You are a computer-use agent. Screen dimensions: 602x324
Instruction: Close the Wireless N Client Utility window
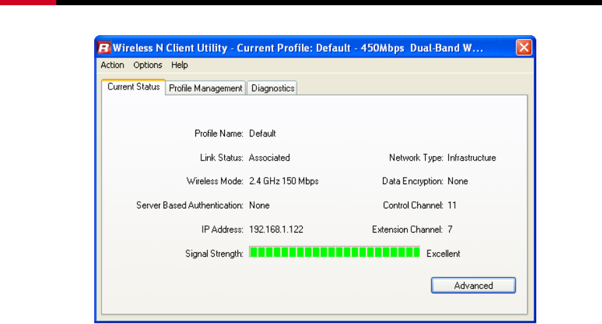pyautogui.click(x=524, y=48)
